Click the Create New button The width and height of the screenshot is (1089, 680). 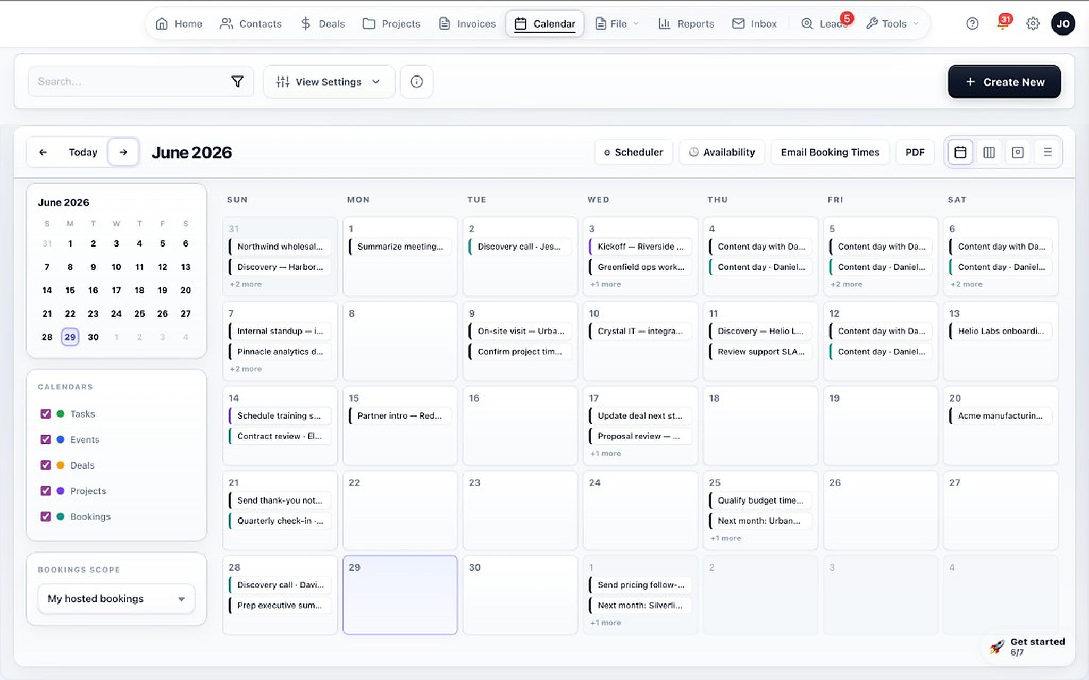(x=1004, y=82)
